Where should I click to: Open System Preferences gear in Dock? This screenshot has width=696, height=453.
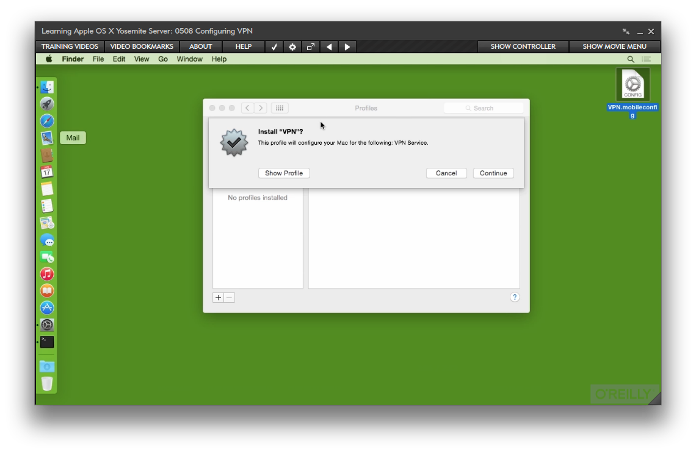[47, 325]
